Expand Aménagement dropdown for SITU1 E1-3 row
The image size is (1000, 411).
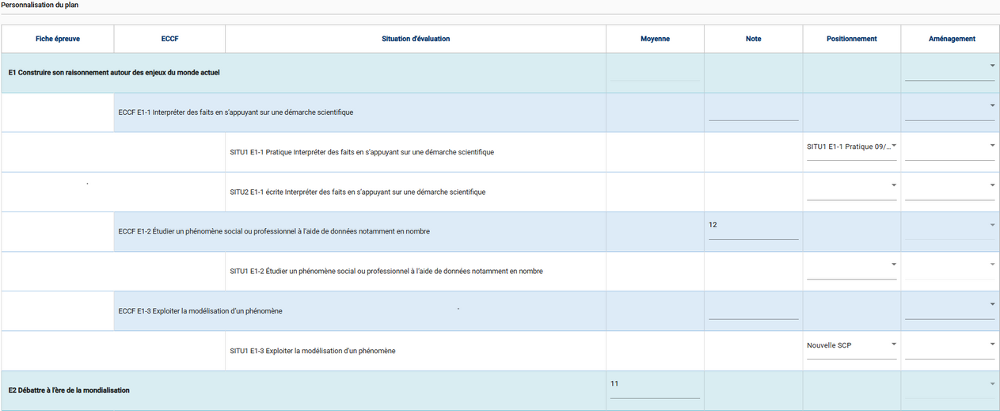949,348
